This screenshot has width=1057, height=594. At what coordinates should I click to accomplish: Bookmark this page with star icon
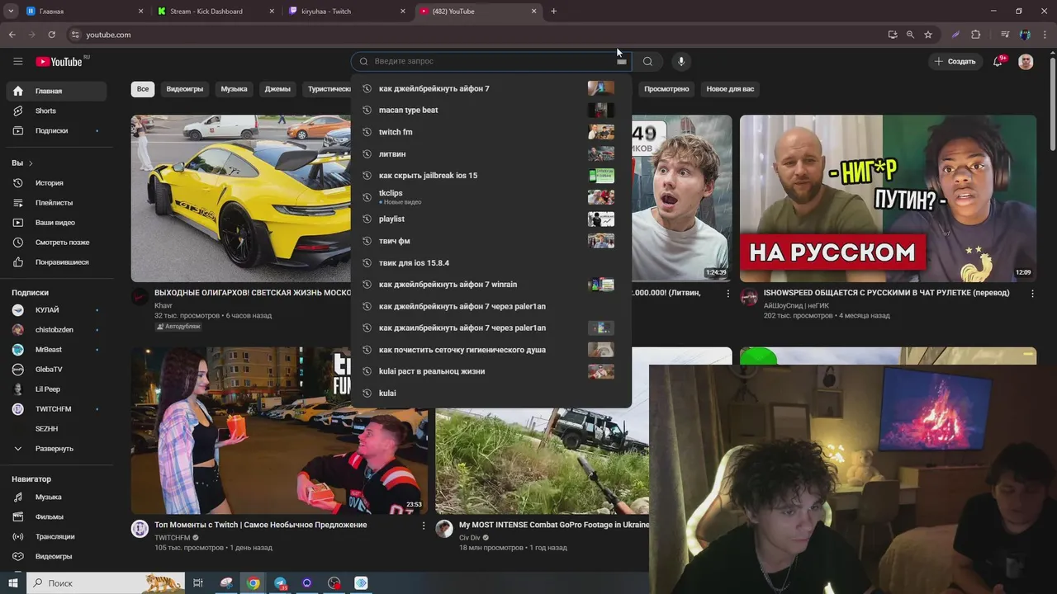coord(928,35)
